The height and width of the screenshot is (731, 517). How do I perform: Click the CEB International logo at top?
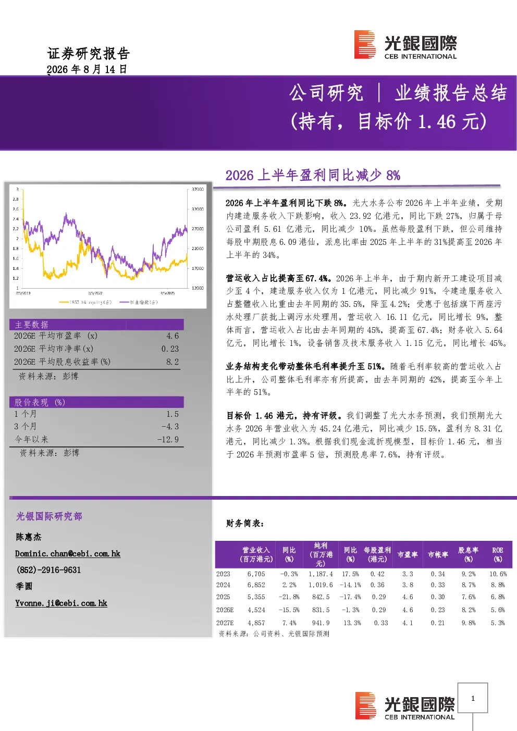(405, 45)
